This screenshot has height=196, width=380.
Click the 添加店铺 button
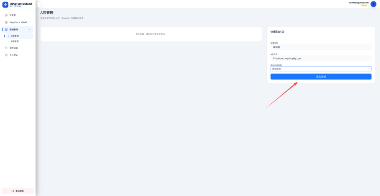pyautogui.click(x=321, y=77)
